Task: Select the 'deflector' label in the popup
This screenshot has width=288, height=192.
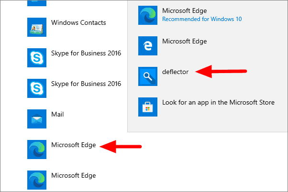Action: coord(175,72)
